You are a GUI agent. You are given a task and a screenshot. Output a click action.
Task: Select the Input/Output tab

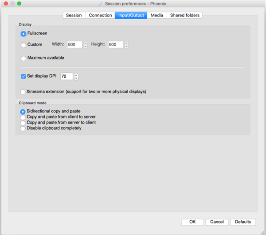[x=131, y=15]
